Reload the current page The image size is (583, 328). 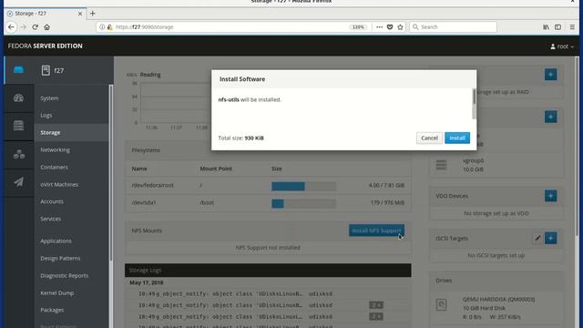click(x=35, y=26)
